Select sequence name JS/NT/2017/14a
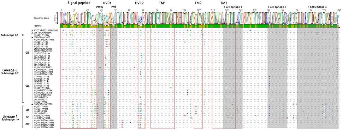The image size is (342, 130). point(41,77)
